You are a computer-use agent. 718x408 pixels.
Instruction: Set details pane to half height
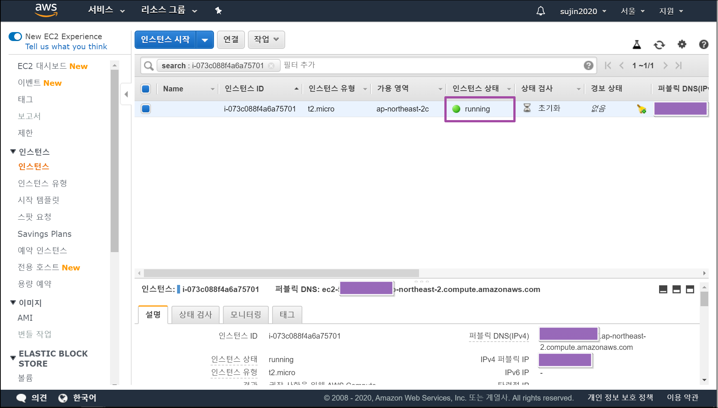677,289
